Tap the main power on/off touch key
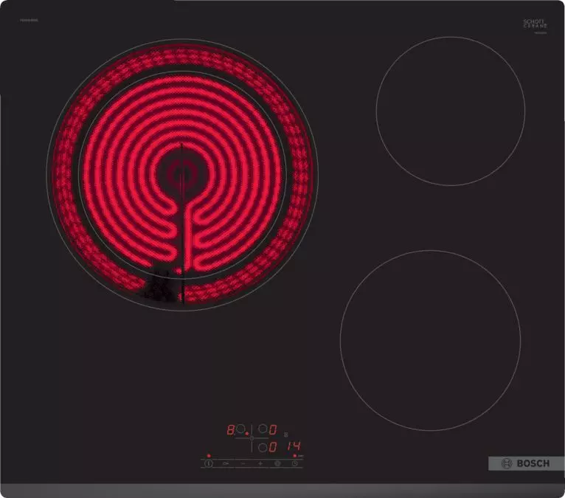 click(209, 463)
